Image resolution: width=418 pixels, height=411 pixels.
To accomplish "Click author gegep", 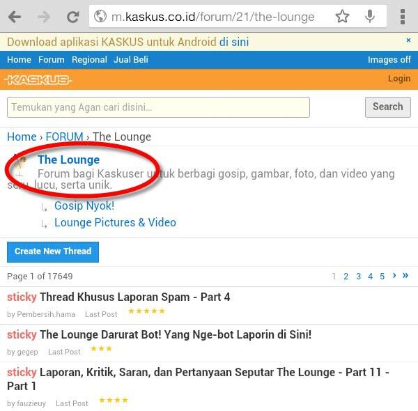I will [27, 352].
